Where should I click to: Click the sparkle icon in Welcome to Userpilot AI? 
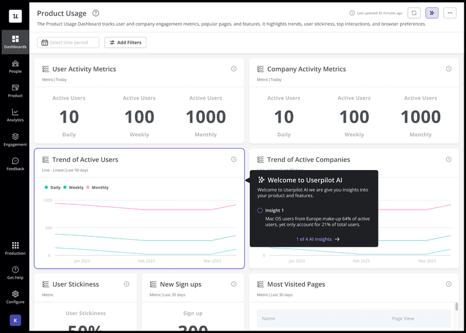tap(261, 180)
